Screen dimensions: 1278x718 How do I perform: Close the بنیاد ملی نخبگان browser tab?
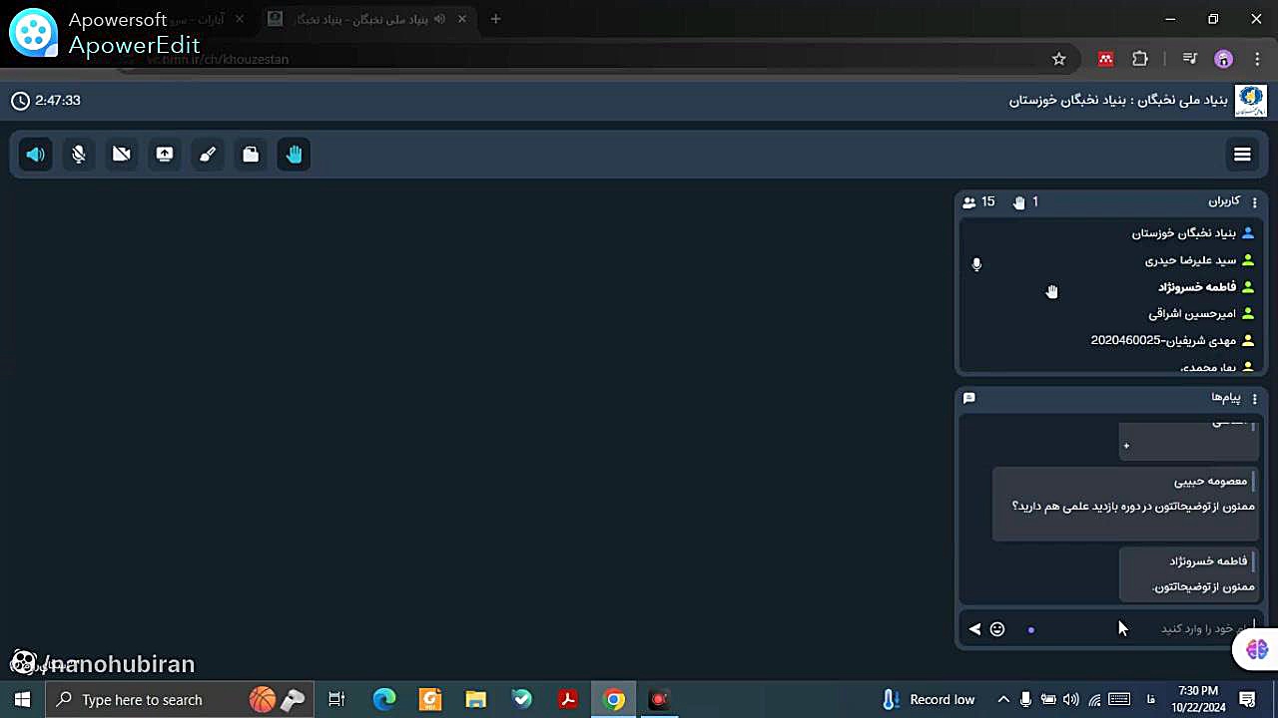[x=462, y=19]
